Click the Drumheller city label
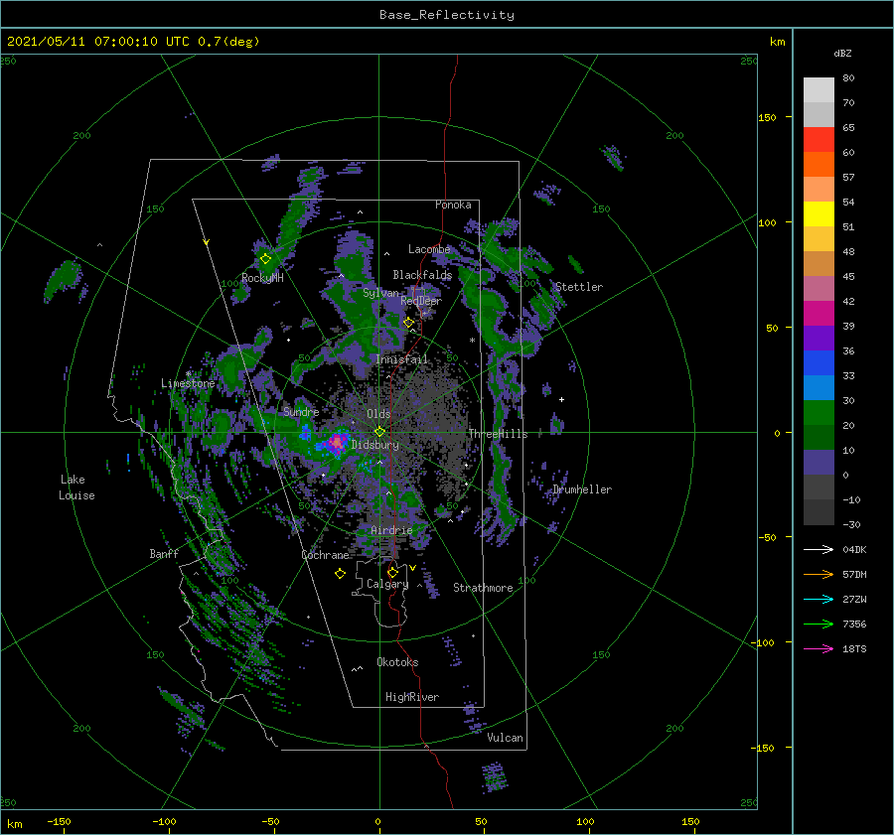This screenshot has height=835, width=894. pyautogui.click(x=582, y=489)
